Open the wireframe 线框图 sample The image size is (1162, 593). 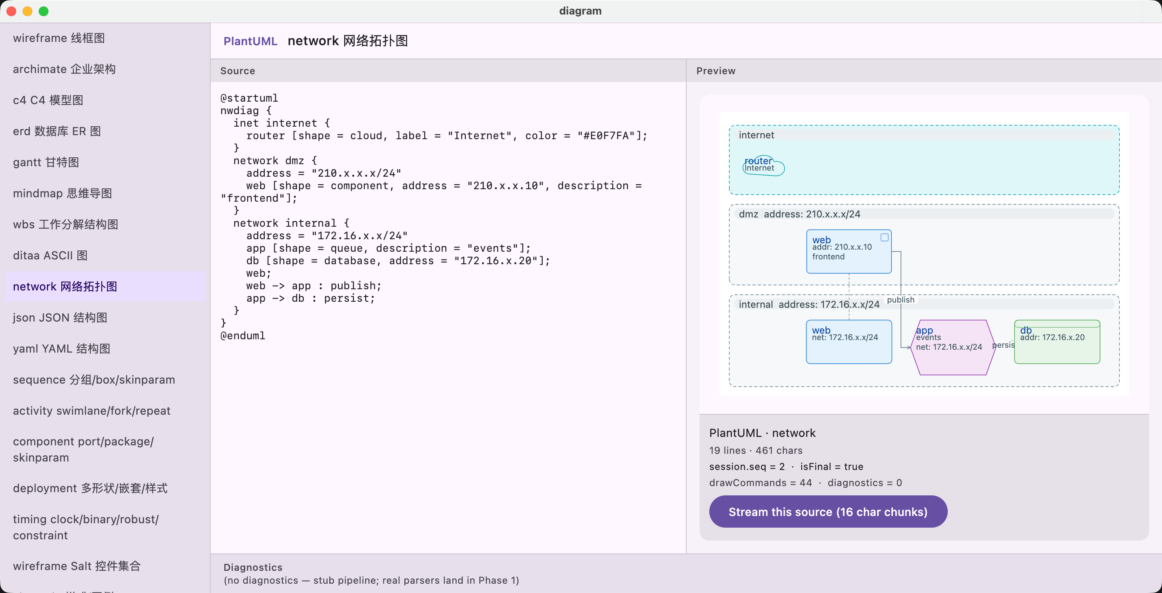(104, 38)
